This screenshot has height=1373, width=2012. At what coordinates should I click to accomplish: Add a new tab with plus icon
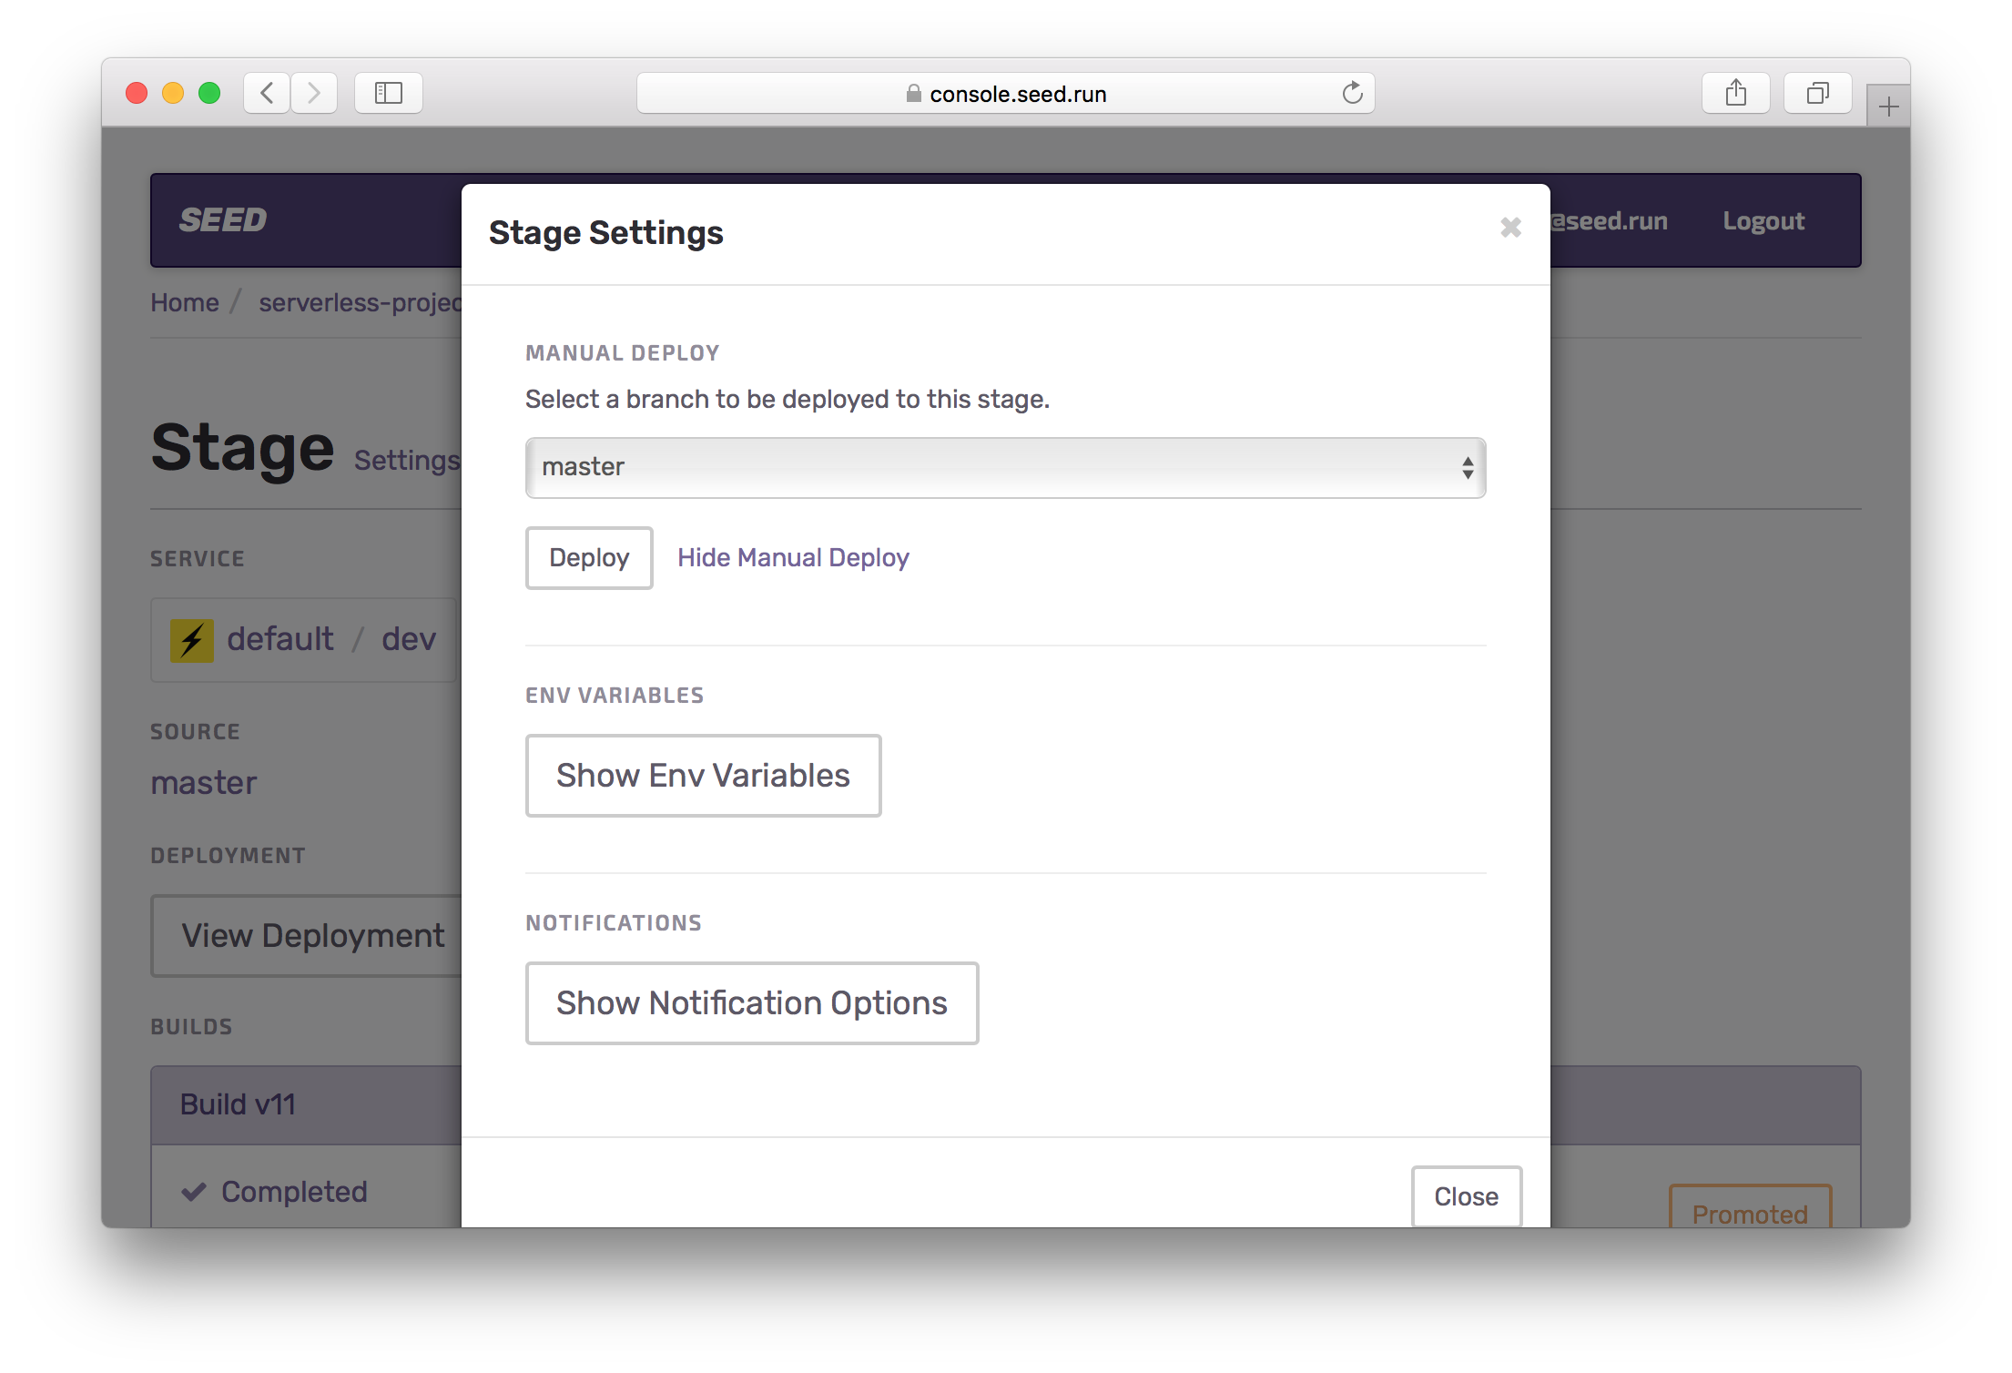[1888, 107]
